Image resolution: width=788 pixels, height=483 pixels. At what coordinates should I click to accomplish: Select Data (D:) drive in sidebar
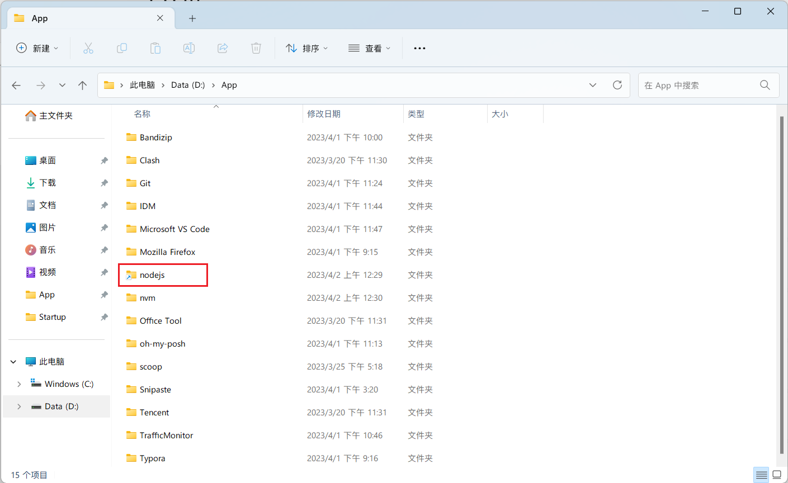(56, 406)
